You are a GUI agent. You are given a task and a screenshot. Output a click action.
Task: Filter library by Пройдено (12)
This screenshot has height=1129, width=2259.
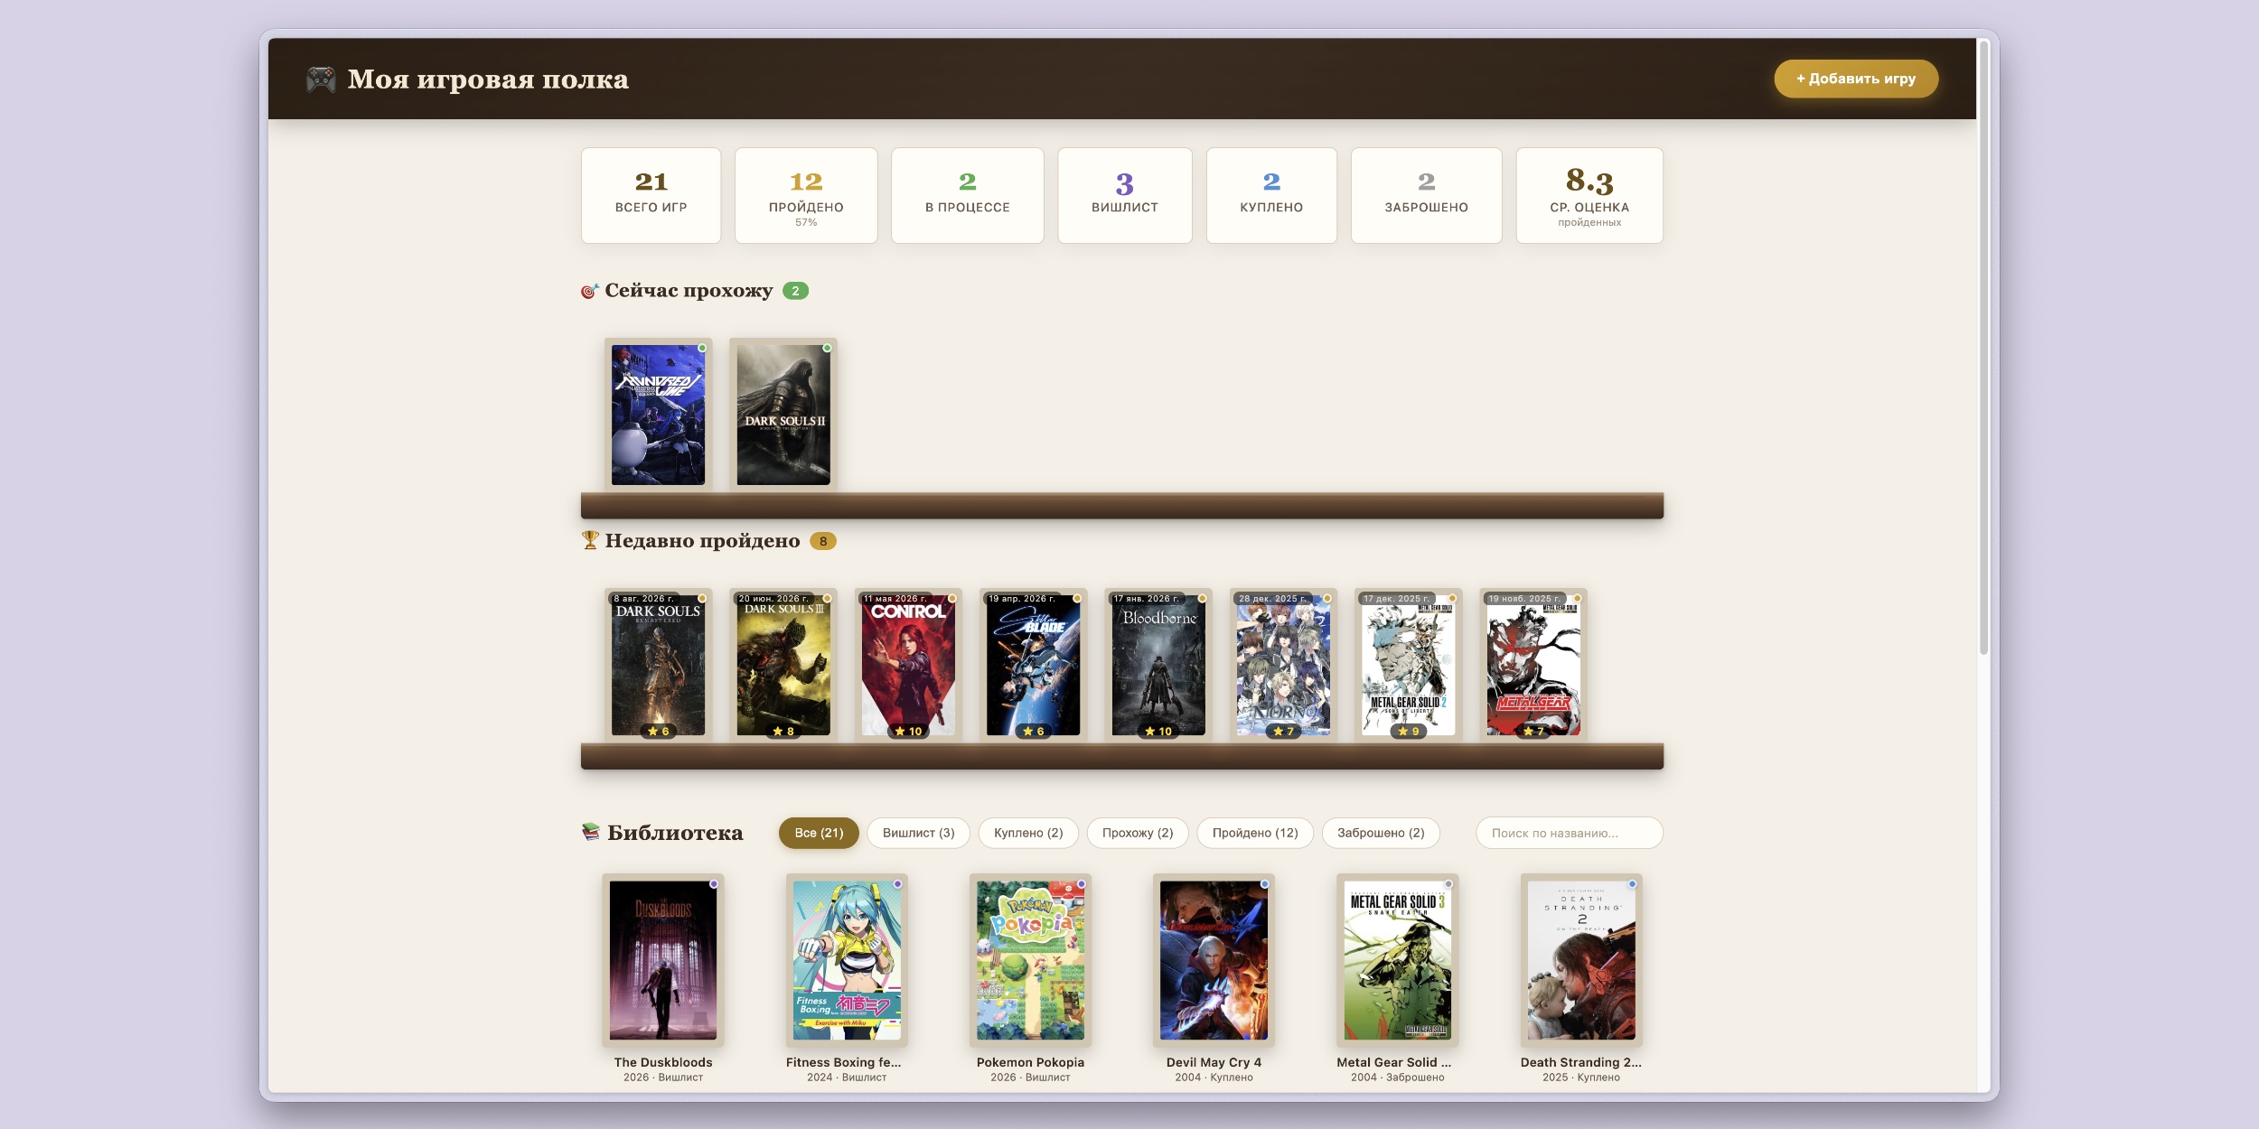1255,833
